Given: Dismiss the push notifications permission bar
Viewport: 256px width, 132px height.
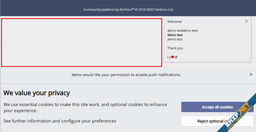Looking at the screenshot, I should pyautogui.click(x=251, y=74).
